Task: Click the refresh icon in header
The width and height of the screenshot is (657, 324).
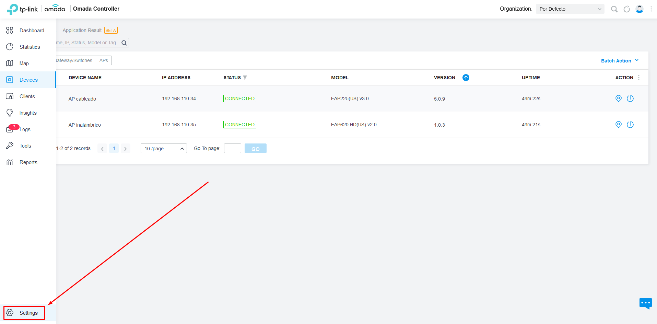Action: (x=626, y=9)
